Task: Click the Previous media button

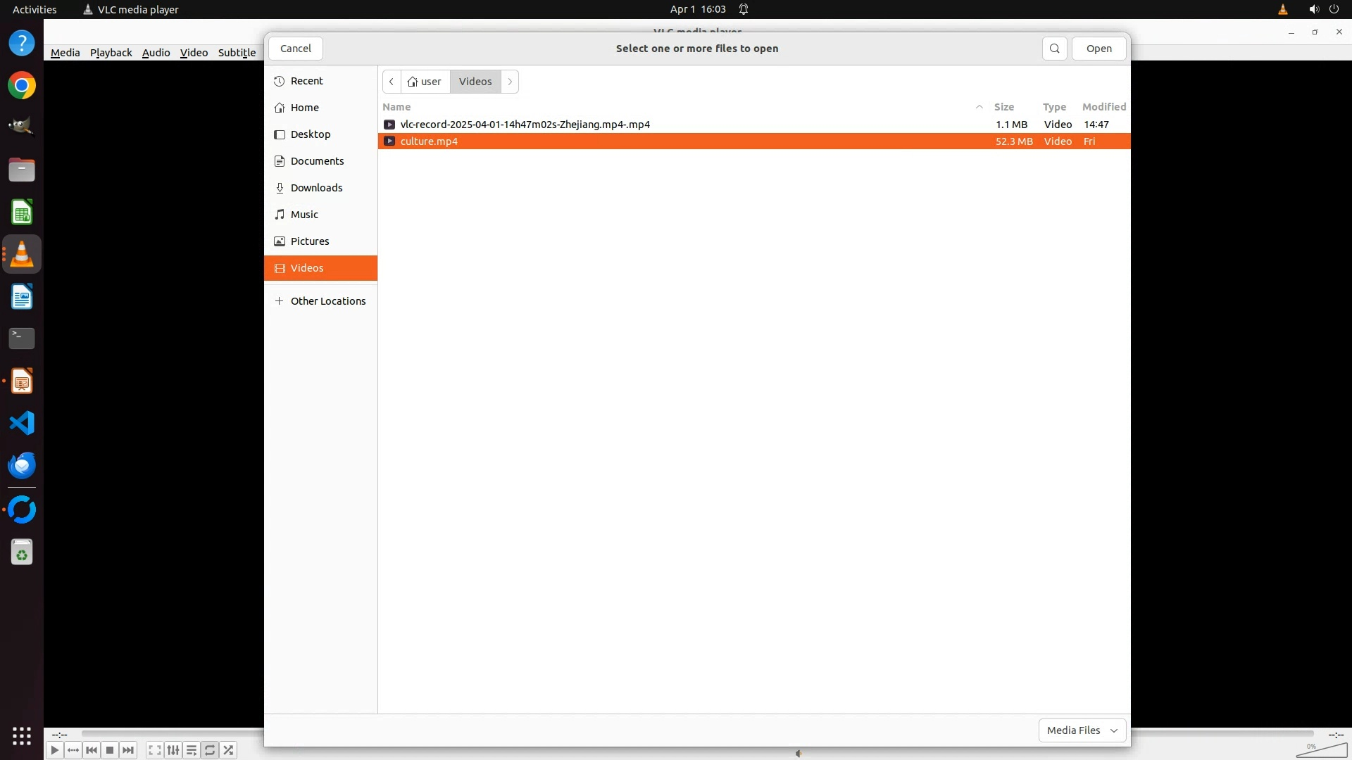Action: point(92,750)
